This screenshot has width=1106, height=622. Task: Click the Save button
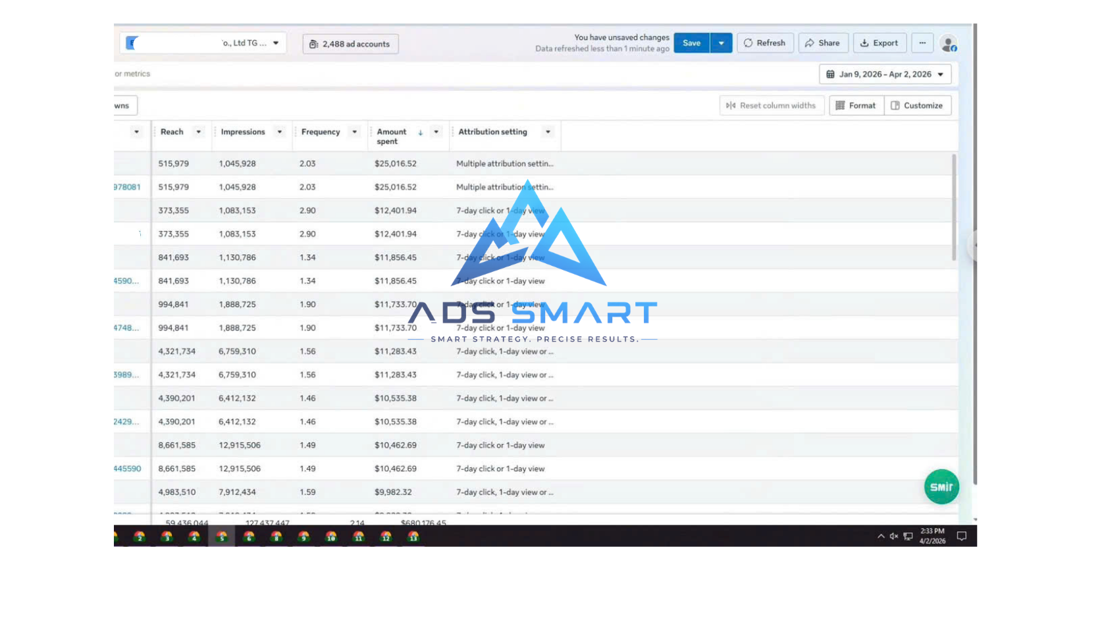click(x=691, y=43)
